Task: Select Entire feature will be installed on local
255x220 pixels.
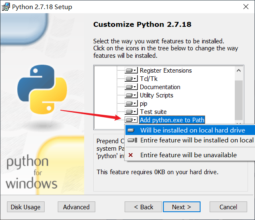Action: coord(196,140)
